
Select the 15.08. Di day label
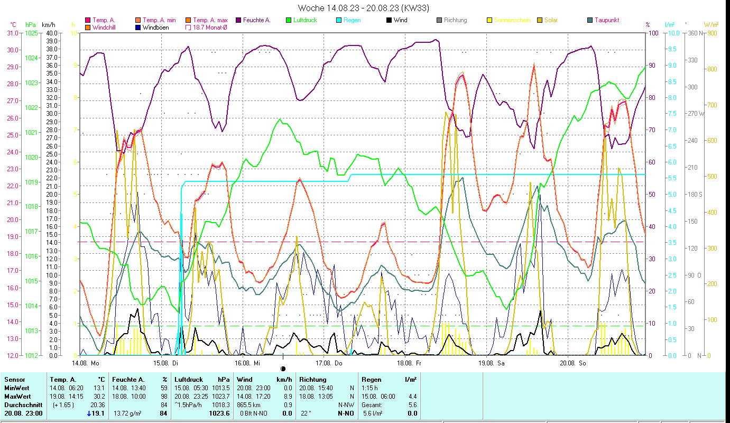166,363
